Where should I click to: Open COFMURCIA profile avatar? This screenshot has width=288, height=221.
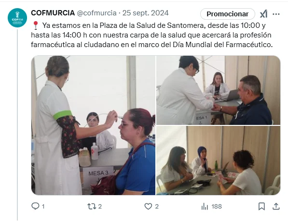(17, 18)
